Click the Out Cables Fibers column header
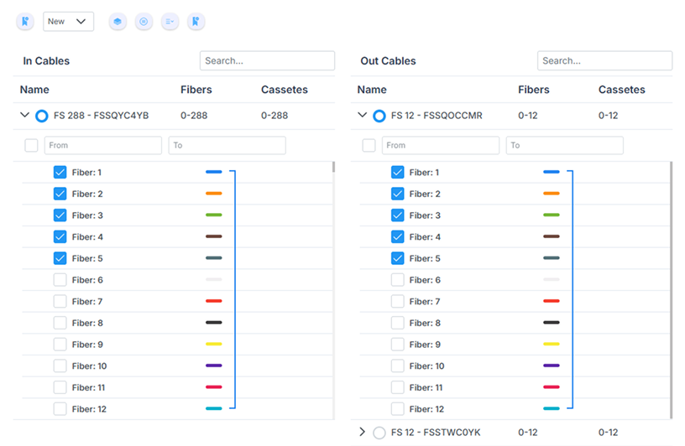Image resolution: width=685 pixels, height=446 pixels. [x=534, y=90]
